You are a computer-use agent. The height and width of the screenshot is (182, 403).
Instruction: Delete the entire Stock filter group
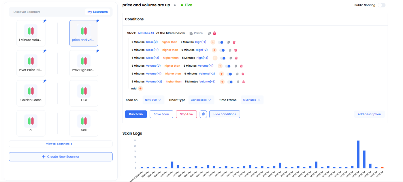pos(214,33)
